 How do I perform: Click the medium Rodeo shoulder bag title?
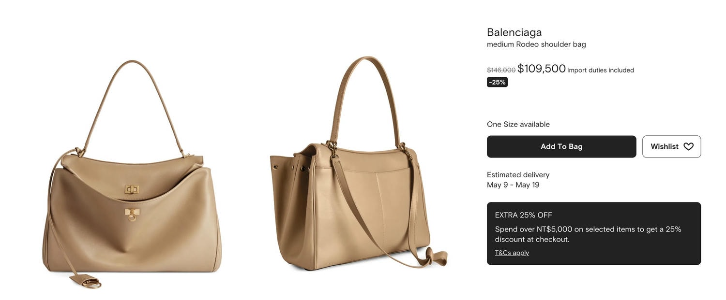(536, 44)
